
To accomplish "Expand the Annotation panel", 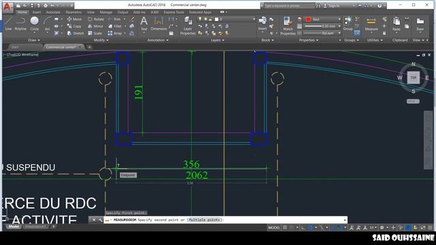I will (x=157, y=40).
